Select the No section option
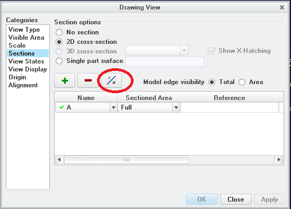The height and width of the screenshot is (209, 291). point(59,32)
